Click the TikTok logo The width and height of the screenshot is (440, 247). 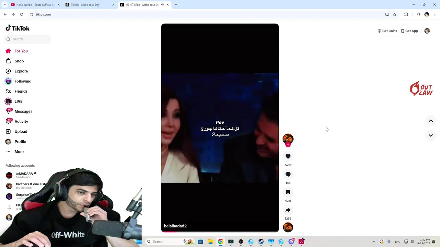tap(18, 28)
